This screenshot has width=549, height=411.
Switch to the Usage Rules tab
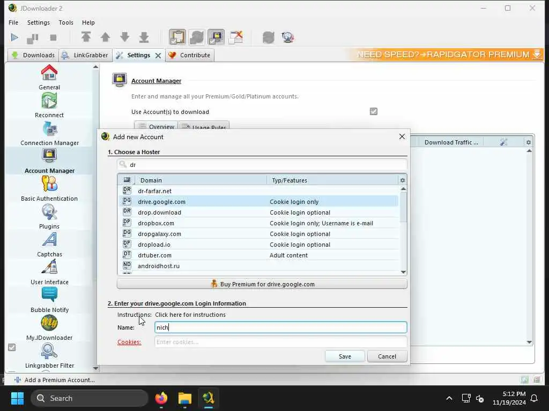(x=204, y=126)
